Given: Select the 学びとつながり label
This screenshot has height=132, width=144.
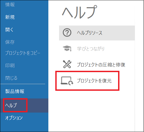Looking at the screenshot, I should (91, 49).
